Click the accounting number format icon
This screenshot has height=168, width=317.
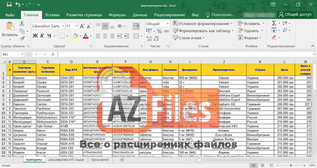pyautogui.click(x=149, y=31)
